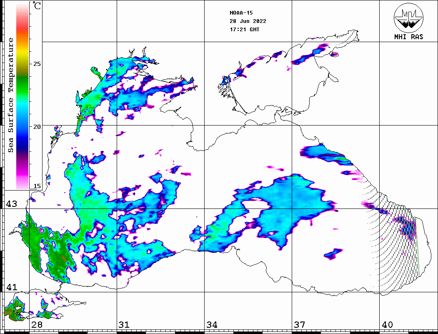Click longitude label '34'
438x334 pixels.
(212, 324)
